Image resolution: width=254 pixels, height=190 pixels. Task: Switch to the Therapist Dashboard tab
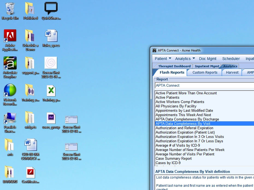click(x=174, y=66)
